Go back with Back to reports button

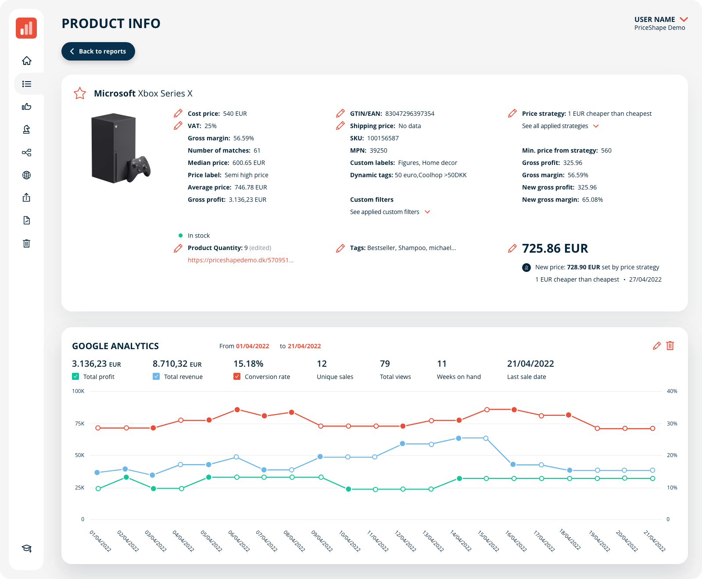[98, 51]
